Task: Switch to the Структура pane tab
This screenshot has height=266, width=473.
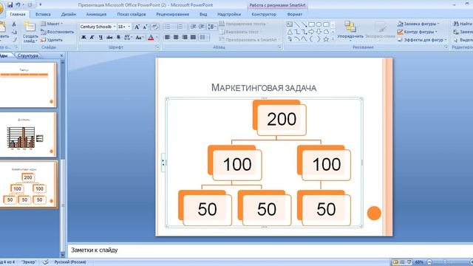Action: click(28, 56)
